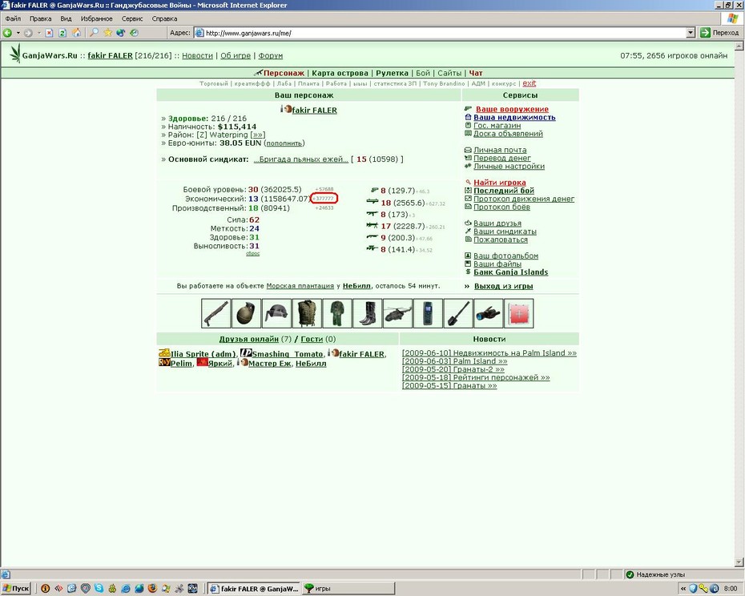The image size is (745, 596).
Task: Select the helmet equipment icon
Action: tap(276, 313)
